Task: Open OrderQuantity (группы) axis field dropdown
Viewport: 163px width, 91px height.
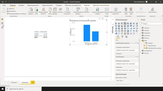Action: point(136,43)
